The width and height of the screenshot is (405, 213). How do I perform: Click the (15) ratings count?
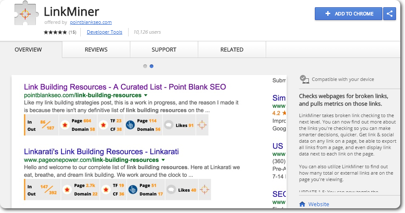(72, 32)
